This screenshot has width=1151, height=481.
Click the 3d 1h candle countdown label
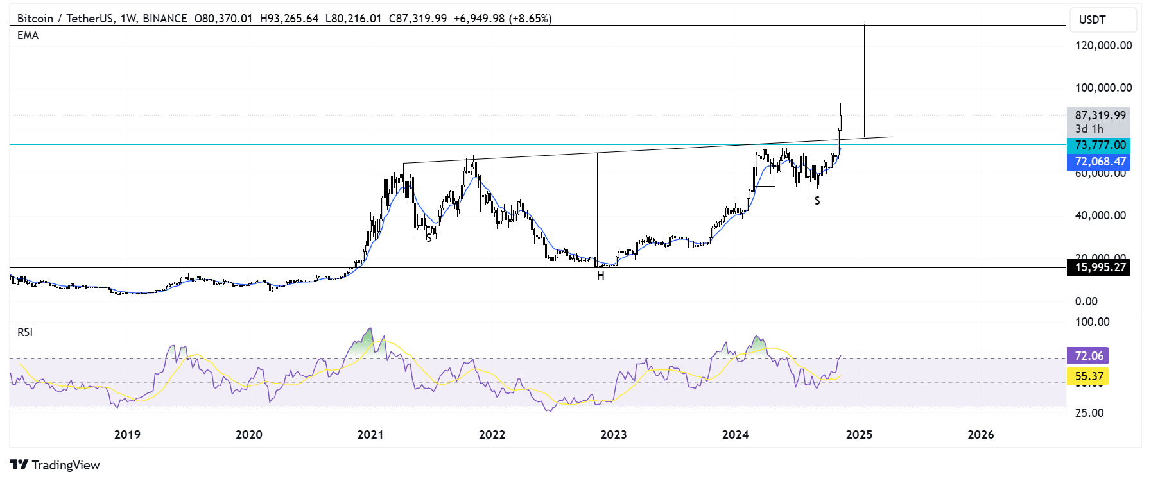click(1089, 129)
